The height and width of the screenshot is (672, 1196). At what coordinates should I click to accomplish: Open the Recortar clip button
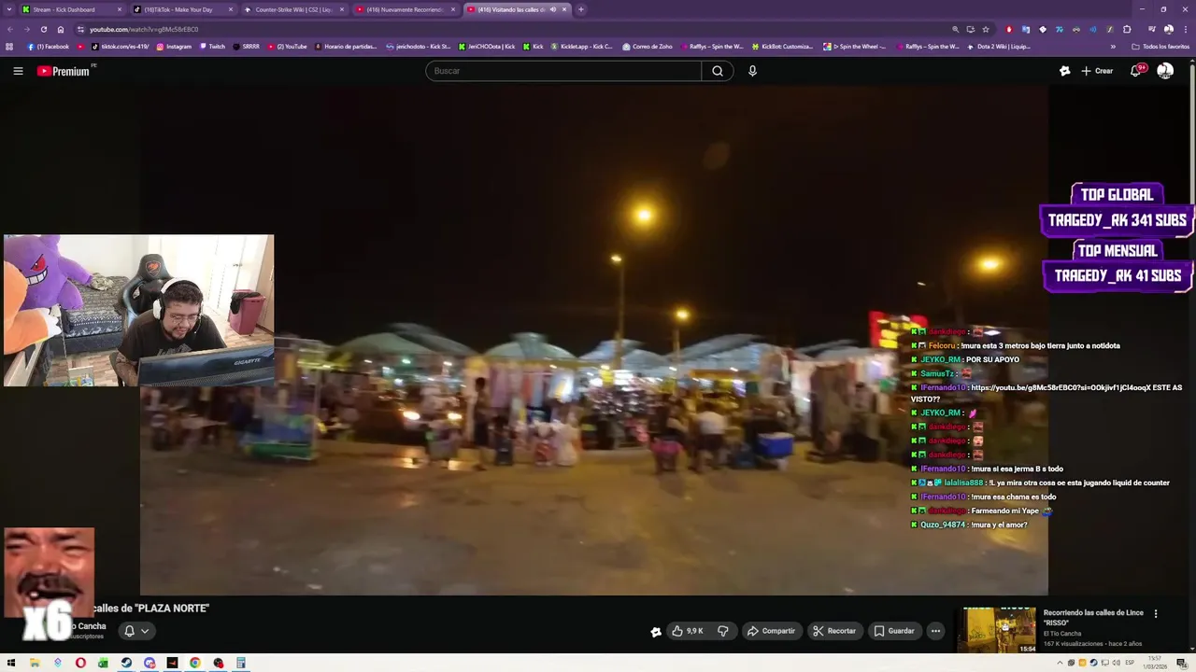point(834,631)
